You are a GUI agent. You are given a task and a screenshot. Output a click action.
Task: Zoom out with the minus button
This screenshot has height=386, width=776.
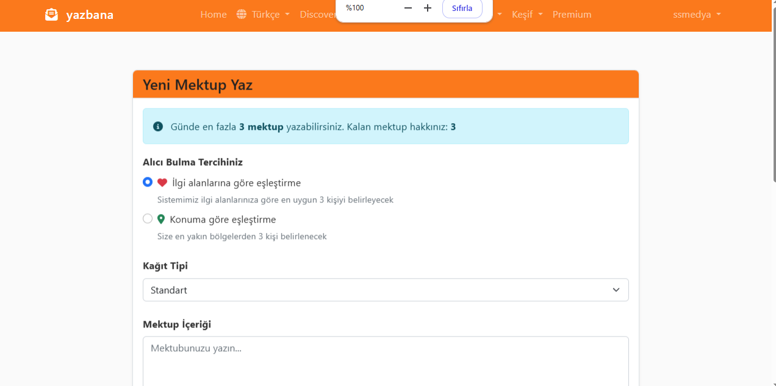408,8
